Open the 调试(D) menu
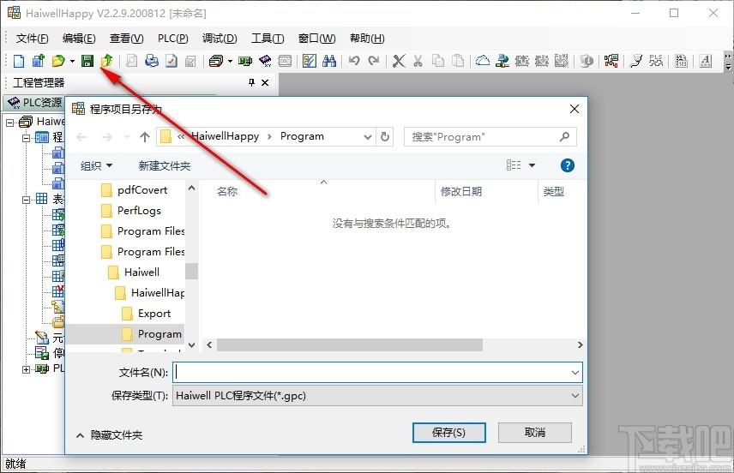Image resolution: width=734 pixels, height=473 pixels. pyautogui.click(x=220, y=39)
